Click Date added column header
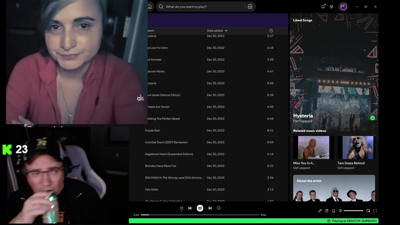Viewport: 400px width, 225px height. pyautogui.click(x=215, y=31)
